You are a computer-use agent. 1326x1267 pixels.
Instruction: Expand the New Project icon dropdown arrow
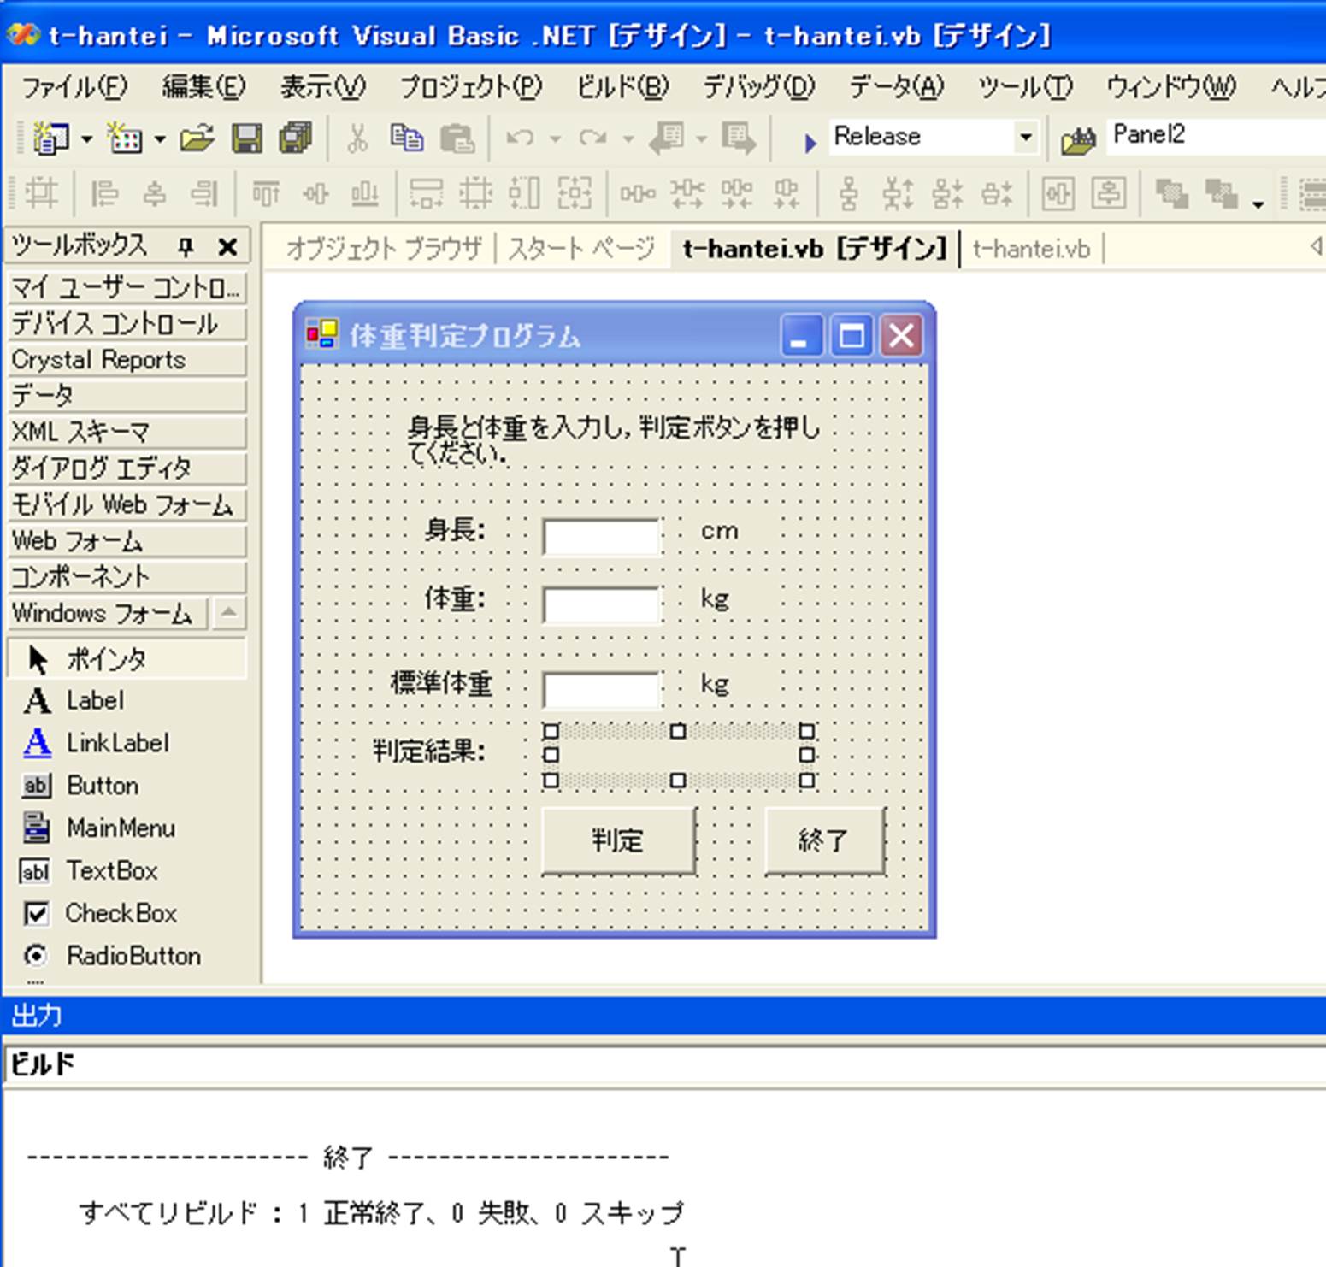87,139
